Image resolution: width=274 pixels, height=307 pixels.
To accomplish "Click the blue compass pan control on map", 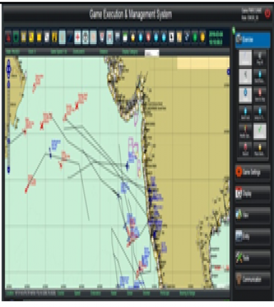I will [9, 69].
